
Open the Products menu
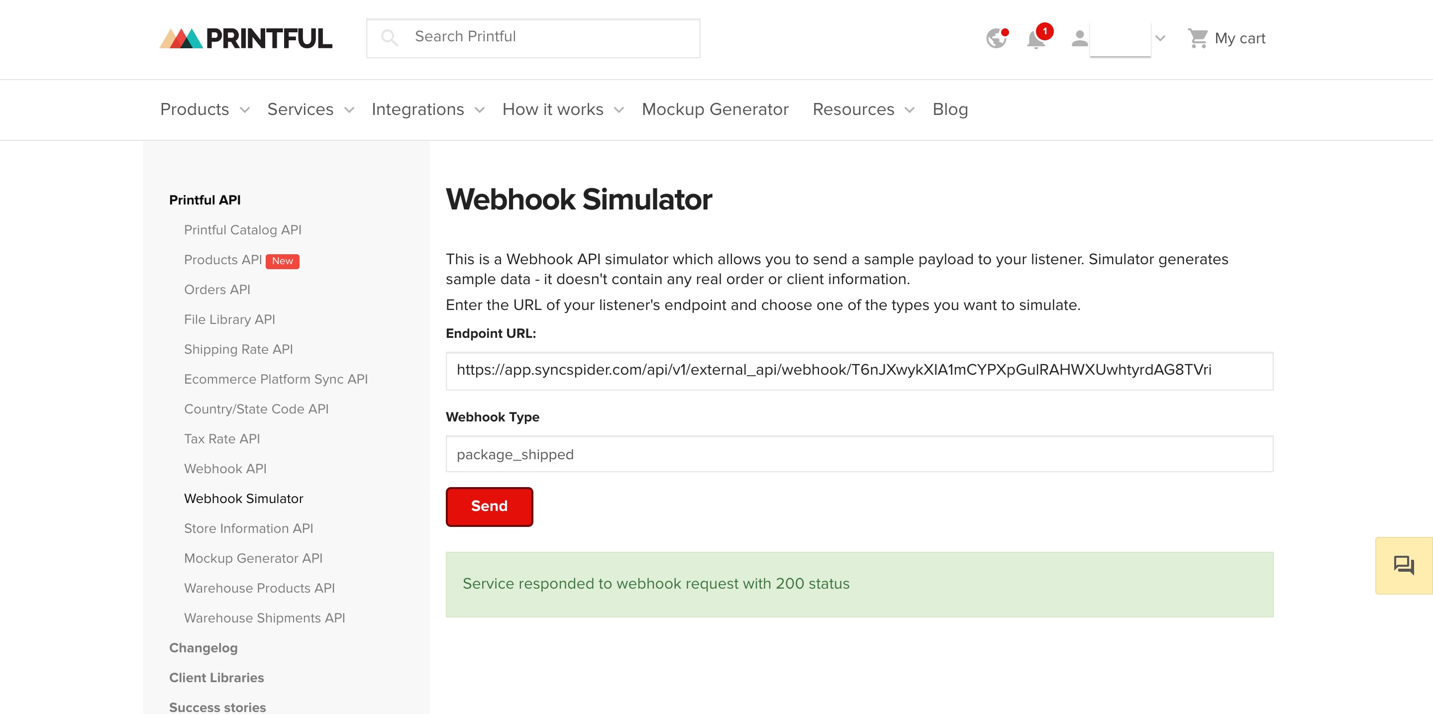tap(195, 109)
